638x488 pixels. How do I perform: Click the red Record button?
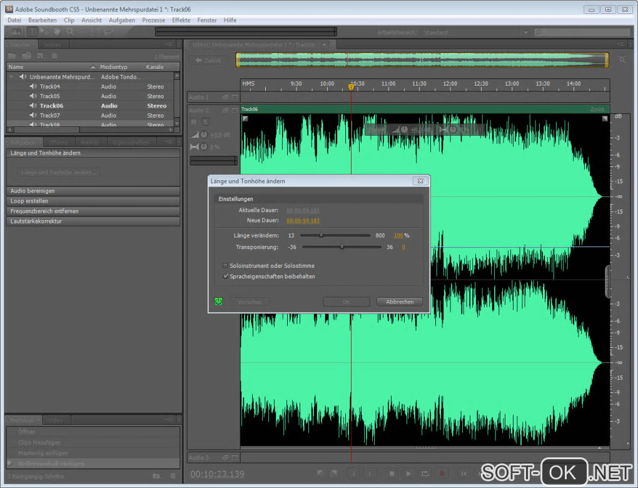point(443,474)
